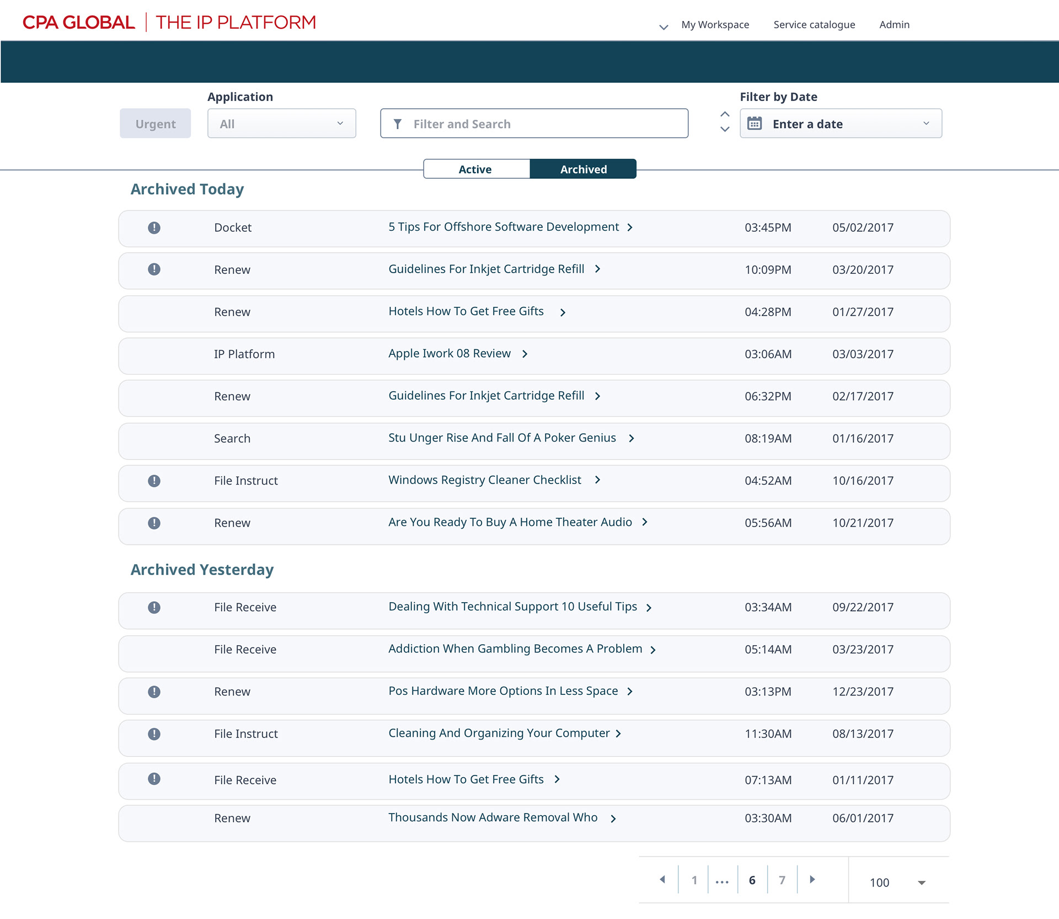Screen dimensions: 1059x919
Task: Click chevron next to Pos Hardware More Options
Action: coord(630,692)
